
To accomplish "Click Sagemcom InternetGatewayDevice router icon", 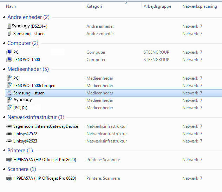I will point(9,126).
